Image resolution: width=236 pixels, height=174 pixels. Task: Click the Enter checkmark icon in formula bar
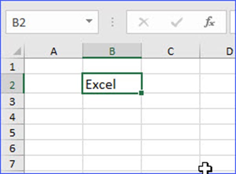[177, 22]
